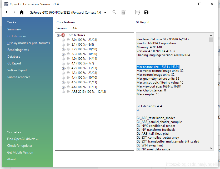Screen dimensions: 220x169
Task: Save report with floppy disk icon
Action: click(x=146, y=12)
